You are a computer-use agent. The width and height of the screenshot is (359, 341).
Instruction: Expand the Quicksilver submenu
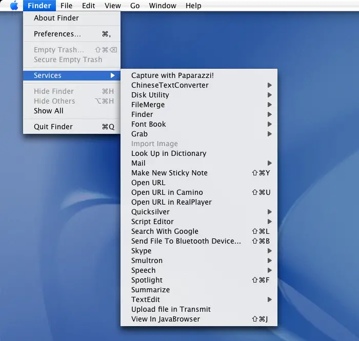[x=199, y=212]
